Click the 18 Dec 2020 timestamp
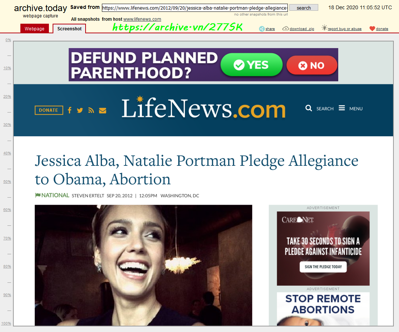The image size is (399, 332). pos(360,8)
